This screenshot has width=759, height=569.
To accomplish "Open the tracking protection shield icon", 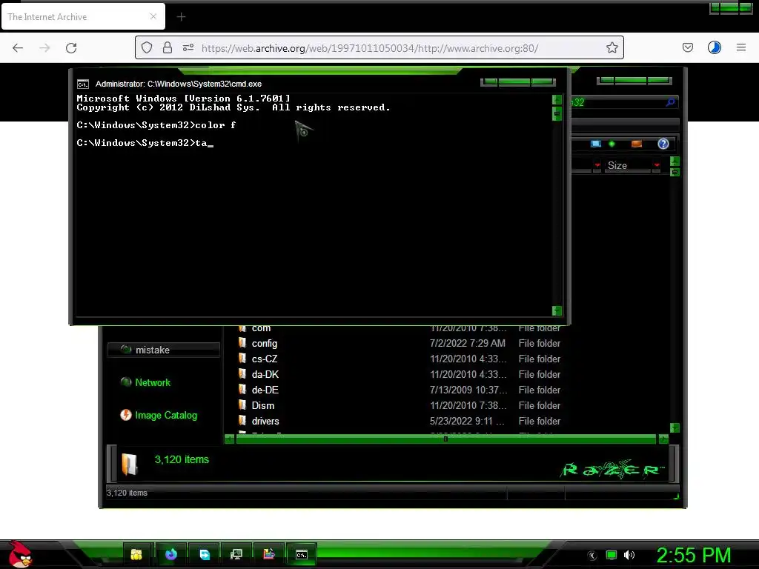I will (x=147, y=47).
